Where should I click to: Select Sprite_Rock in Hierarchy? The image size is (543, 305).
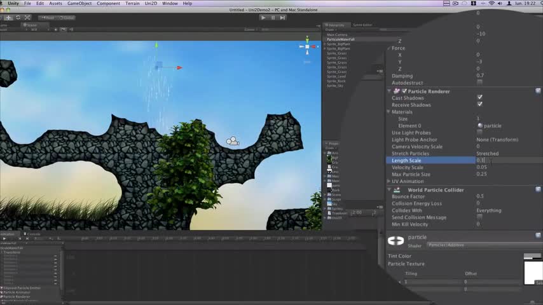click(336, 81)
